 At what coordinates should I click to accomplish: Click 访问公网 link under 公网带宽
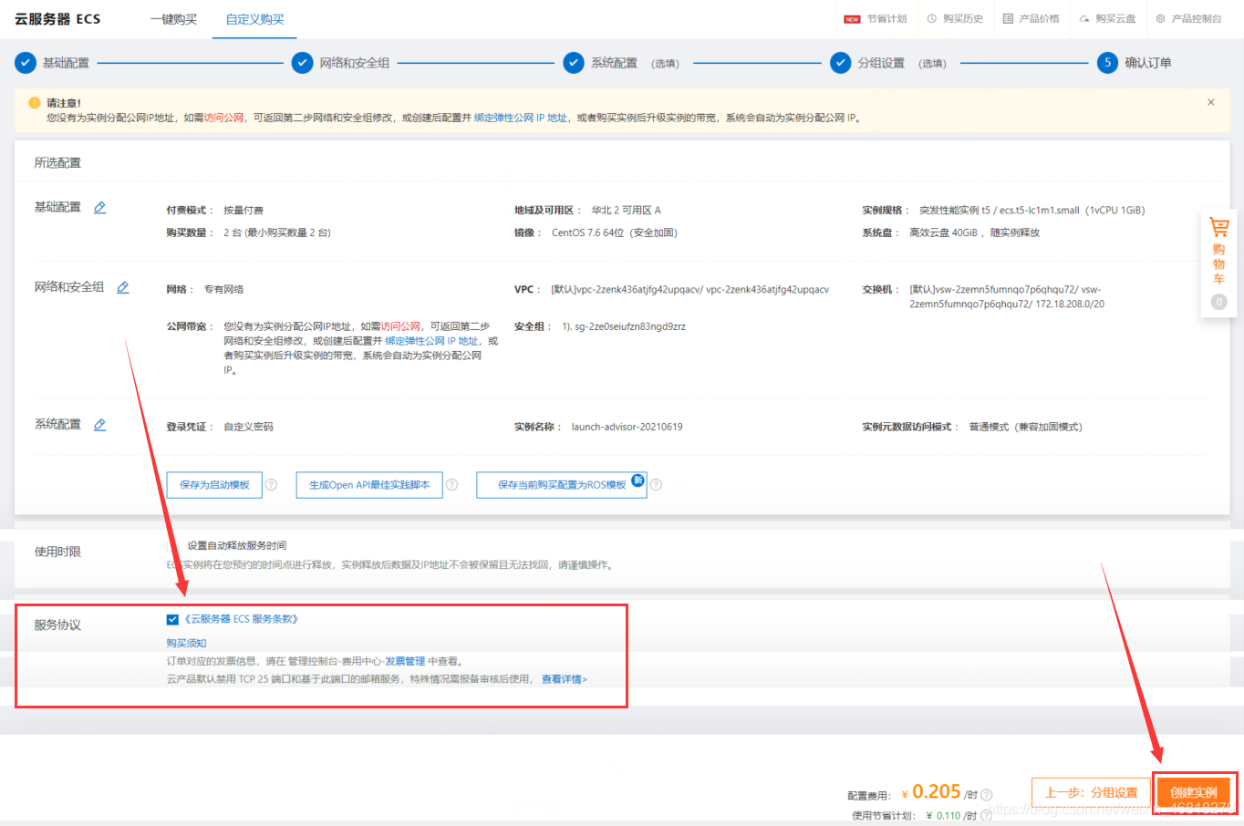(x=401, y=326)
